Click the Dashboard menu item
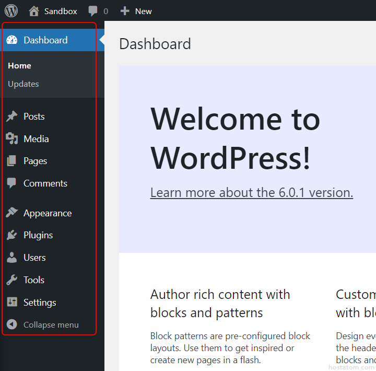Image resolution: width=376 pixels, height=371 pixels. coord(45,40)
